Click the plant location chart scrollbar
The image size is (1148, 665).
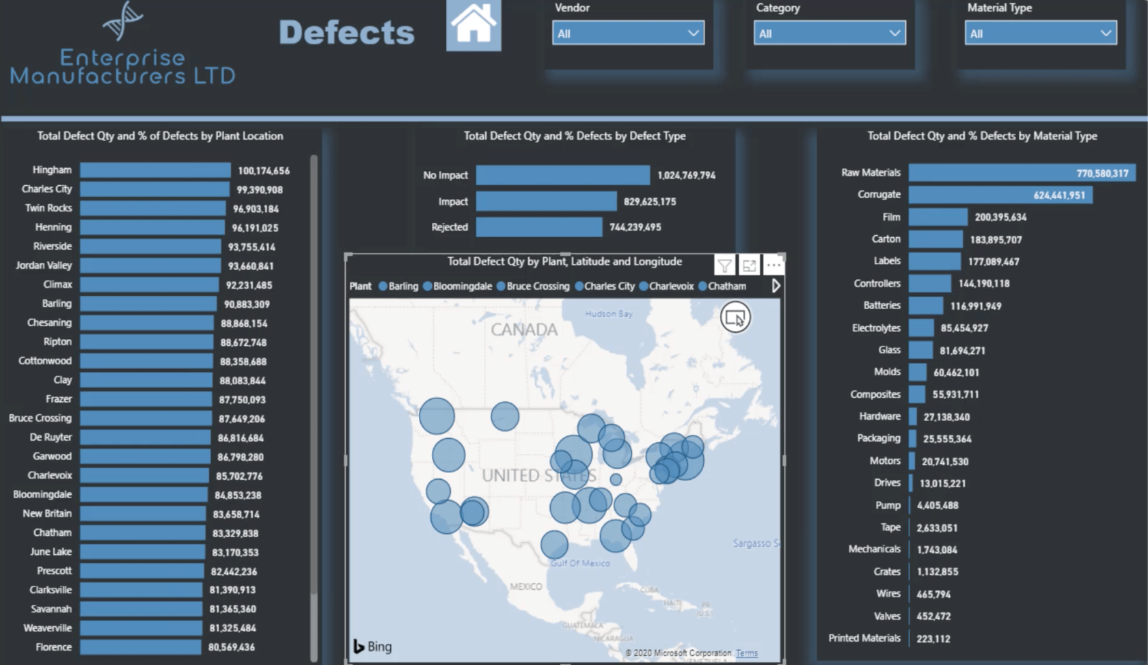pyautogui.click(x=314, y=375)
